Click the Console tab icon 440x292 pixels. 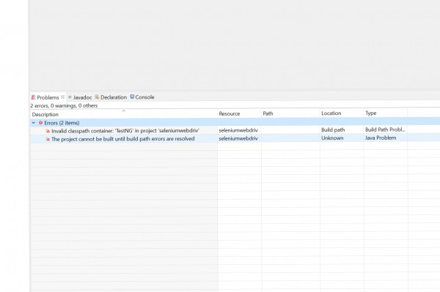pos(132,97)
